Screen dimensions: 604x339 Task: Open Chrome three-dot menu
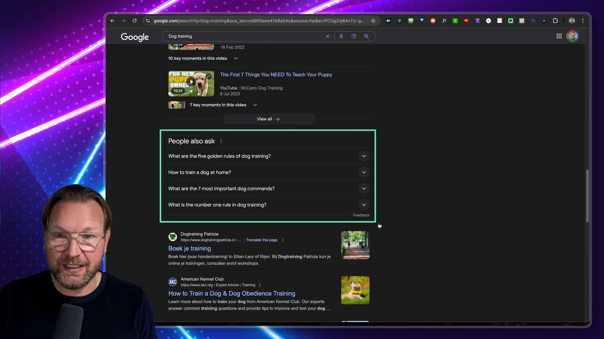(583, 21)
